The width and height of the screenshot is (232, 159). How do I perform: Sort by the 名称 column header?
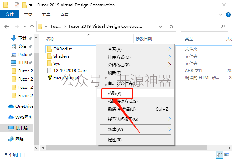tap(50, 39)
